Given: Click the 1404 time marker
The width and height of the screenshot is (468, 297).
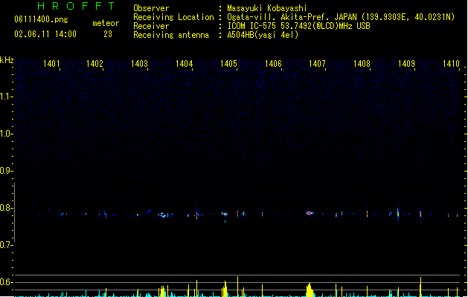Looking at the screenshot, I should point(185,64).
